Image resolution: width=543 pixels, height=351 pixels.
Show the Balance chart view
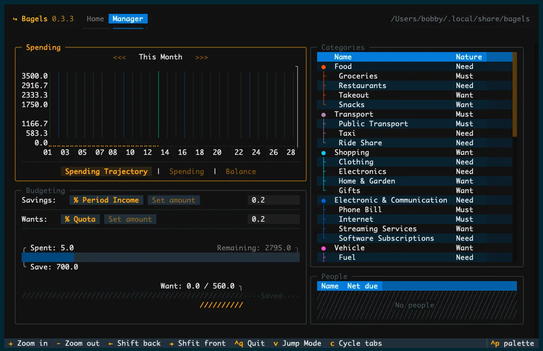241,172
